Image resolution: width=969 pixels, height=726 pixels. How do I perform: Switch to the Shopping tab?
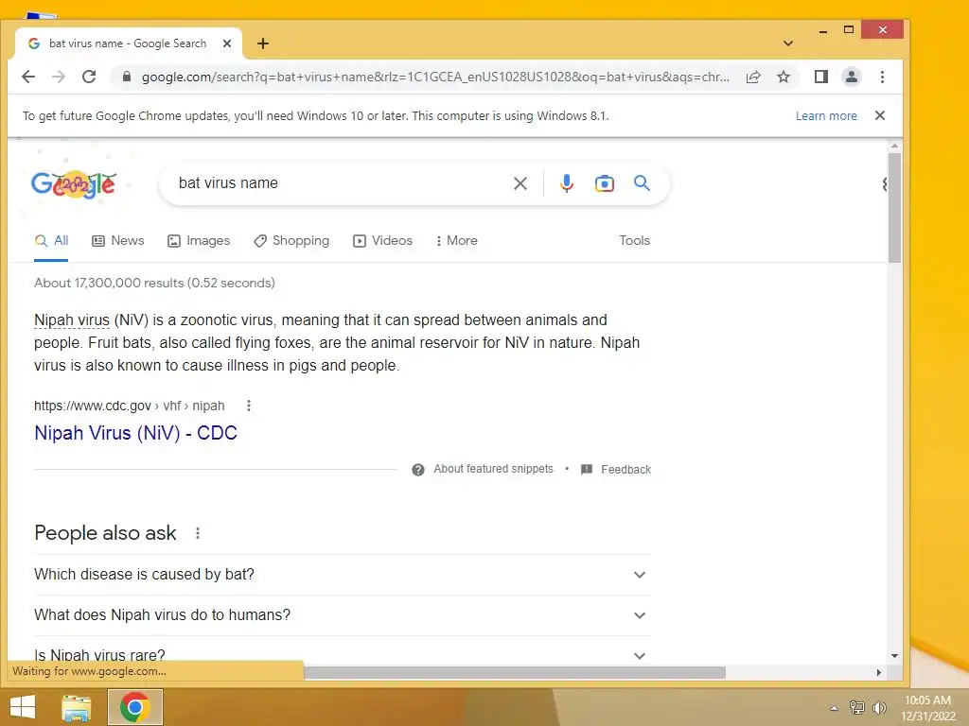point(291,241)
